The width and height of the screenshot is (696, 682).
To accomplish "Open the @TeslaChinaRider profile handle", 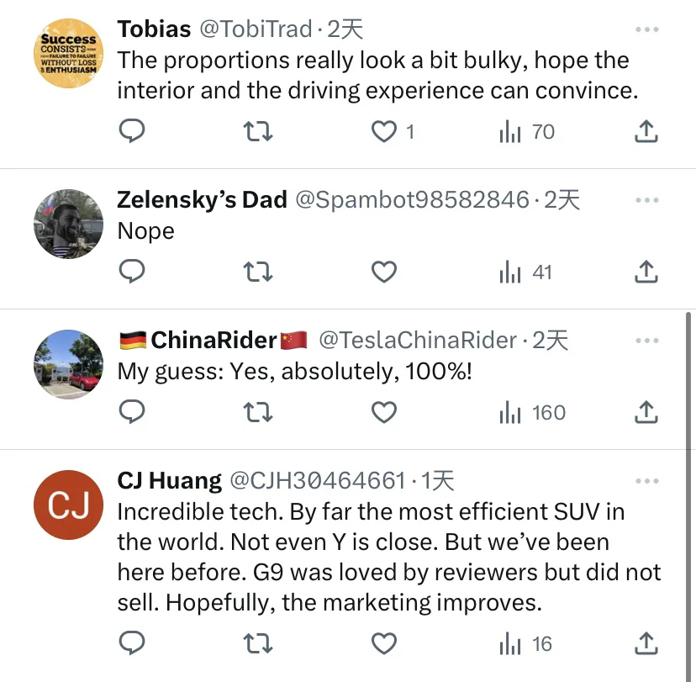I will point(418,340).
